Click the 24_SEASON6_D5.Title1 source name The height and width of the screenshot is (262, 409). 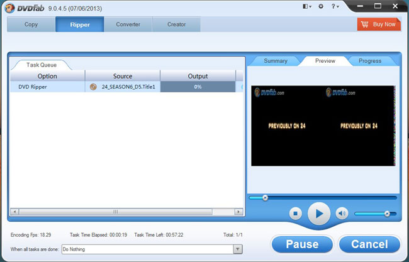128,87
